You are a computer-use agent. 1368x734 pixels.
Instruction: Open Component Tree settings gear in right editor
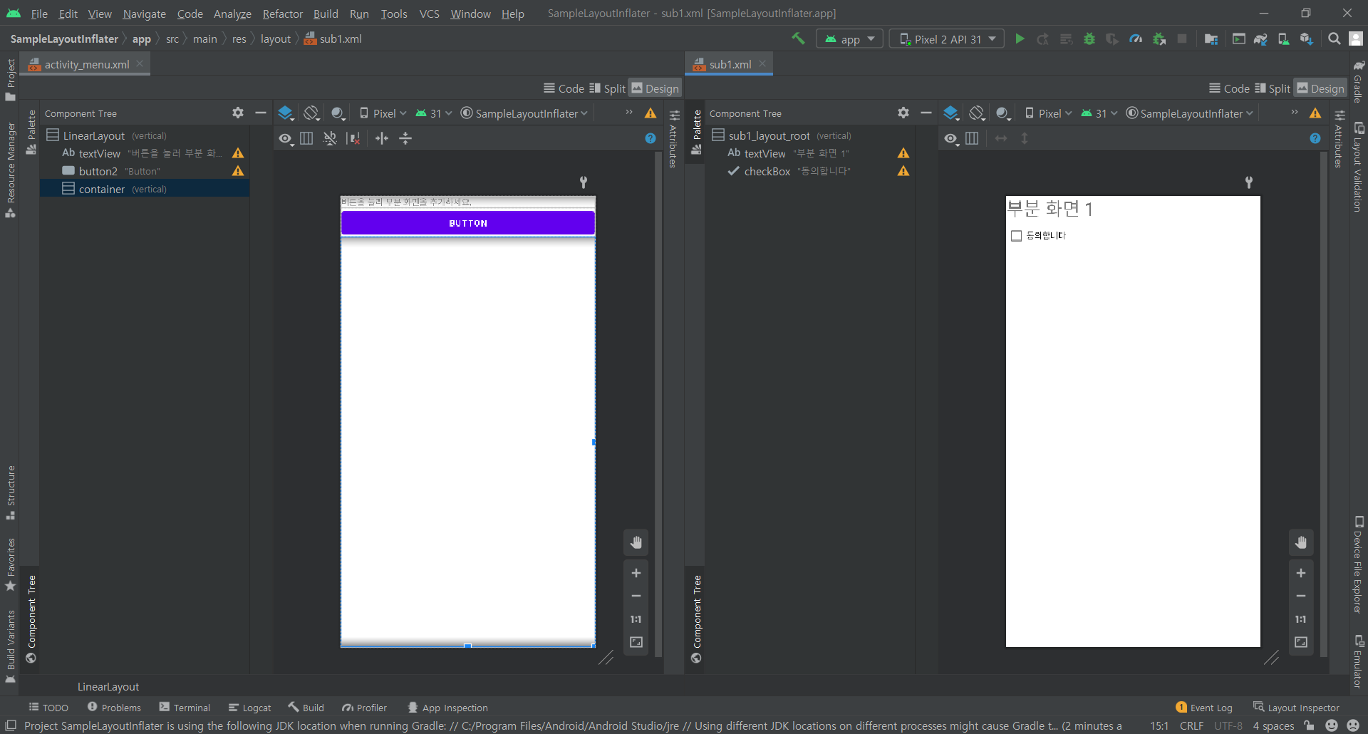pos(903,113)
